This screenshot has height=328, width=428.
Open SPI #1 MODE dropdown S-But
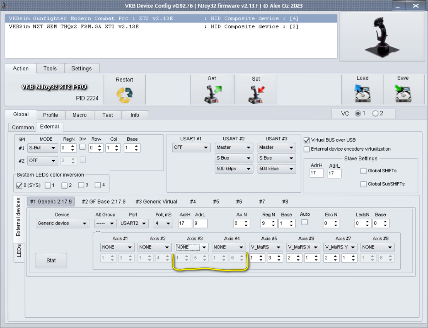43,148
